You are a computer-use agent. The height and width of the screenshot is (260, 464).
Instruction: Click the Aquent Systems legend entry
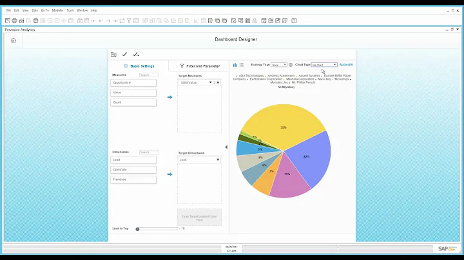[x=308, y=76]
